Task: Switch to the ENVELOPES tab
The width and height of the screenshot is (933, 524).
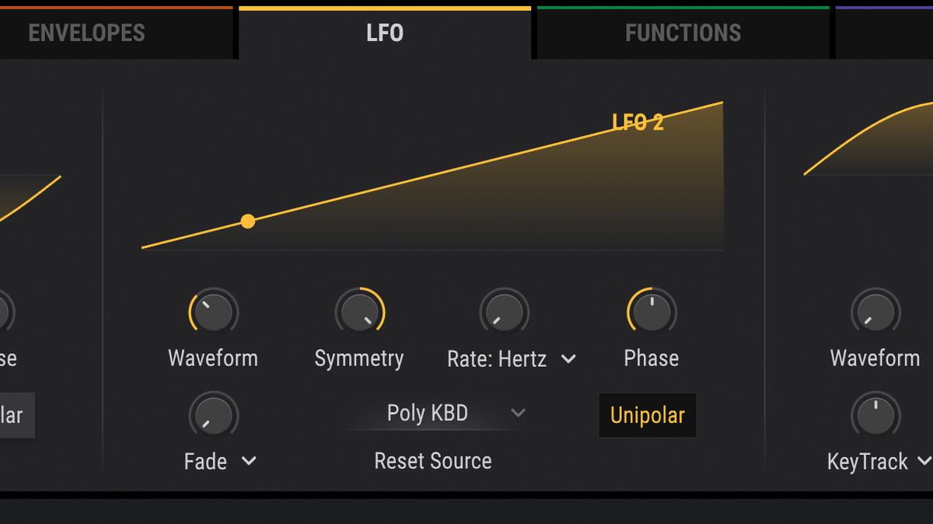Action: [86, 33]
